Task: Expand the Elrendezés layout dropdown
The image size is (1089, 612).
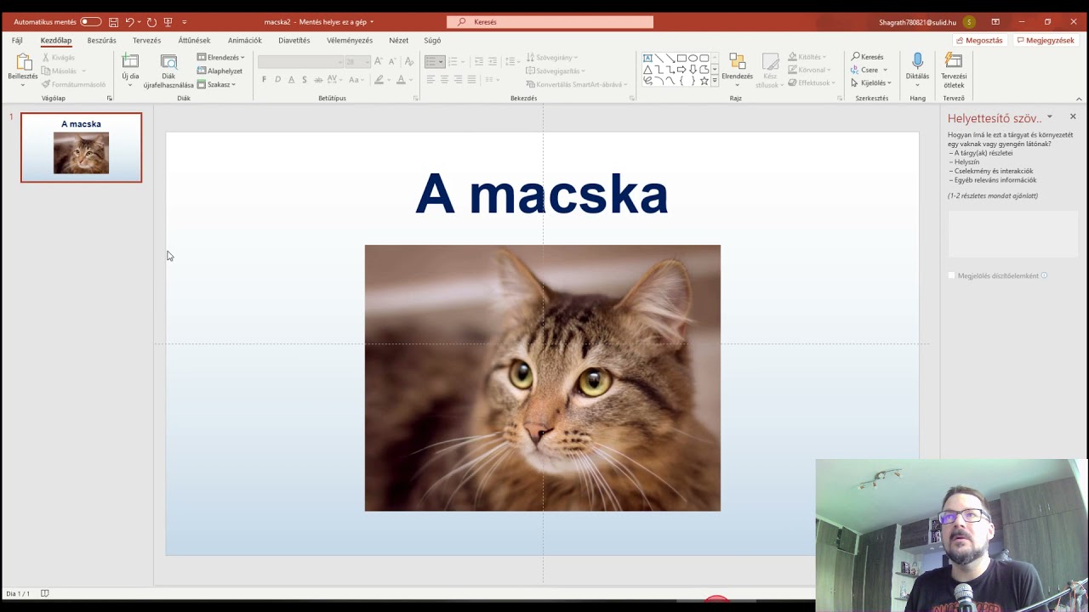Action: (x=221, y=58)
